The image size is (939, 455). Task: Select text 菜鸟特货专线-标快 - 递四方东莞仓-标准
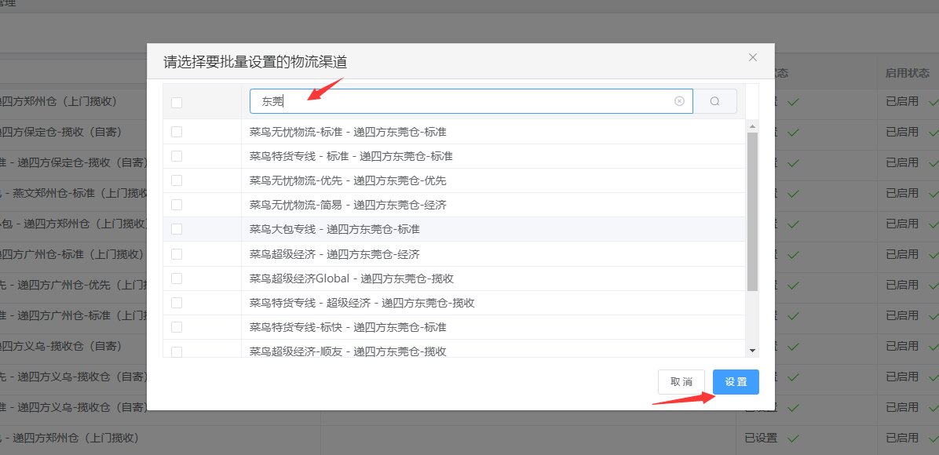click(x=348, y=327)
